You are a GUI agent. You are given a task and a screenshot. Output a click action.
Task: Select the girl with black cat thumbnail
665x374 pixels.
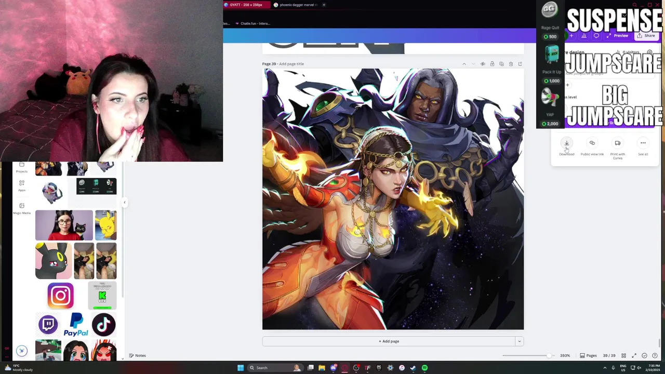[64, 225]
